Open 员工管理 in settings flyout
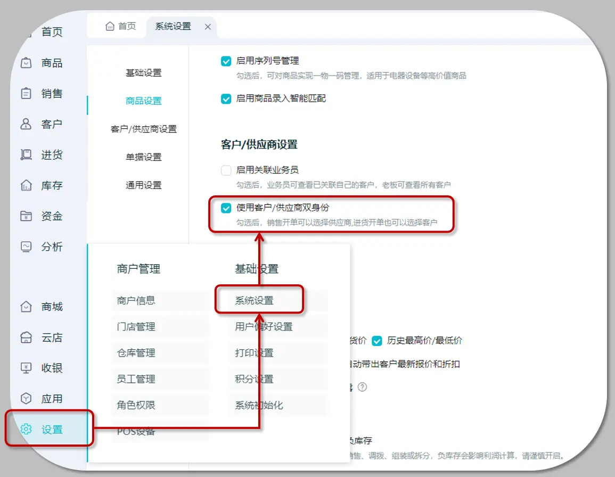 (160, 379)
